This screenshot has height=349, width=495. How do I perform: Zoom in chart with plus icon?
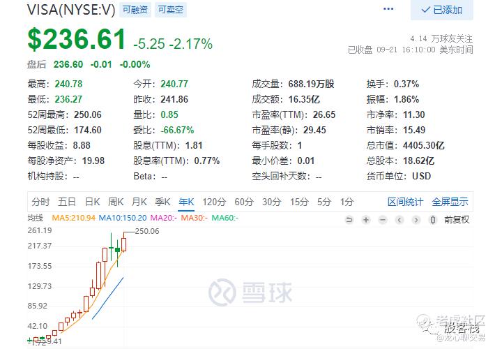click(366, 219)
